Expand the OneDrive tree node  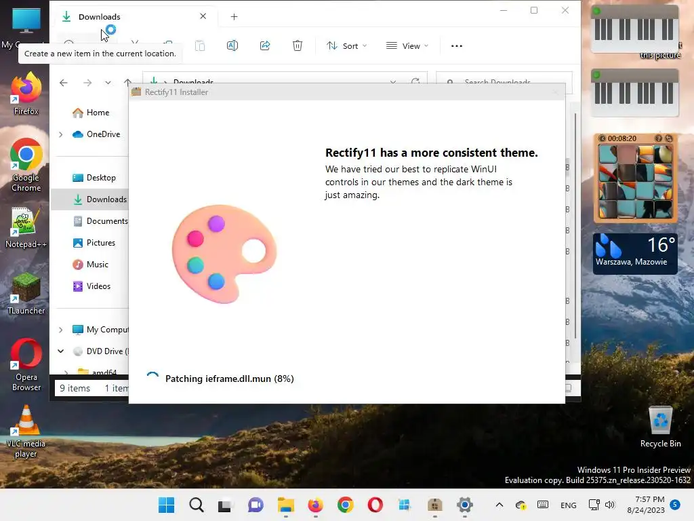60,134
